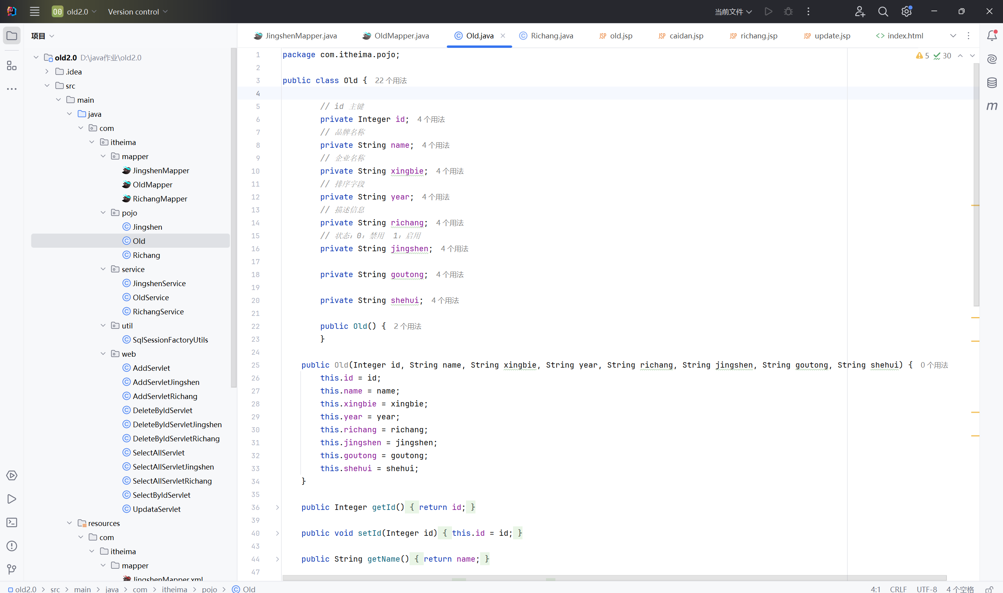Toggle the Project tool window folder icon
Screen dimensions: 1003x593
pyautogui.click(x=12, y=36)
